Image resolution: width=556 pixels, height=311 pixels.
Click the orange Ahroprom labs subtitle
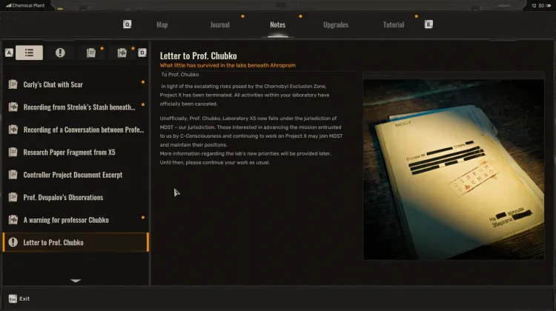point(228,65)
